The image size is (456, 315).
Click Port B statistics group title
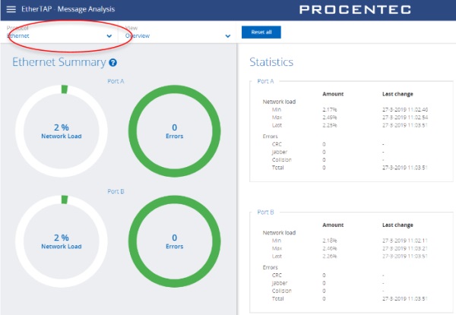click(265, 213)
